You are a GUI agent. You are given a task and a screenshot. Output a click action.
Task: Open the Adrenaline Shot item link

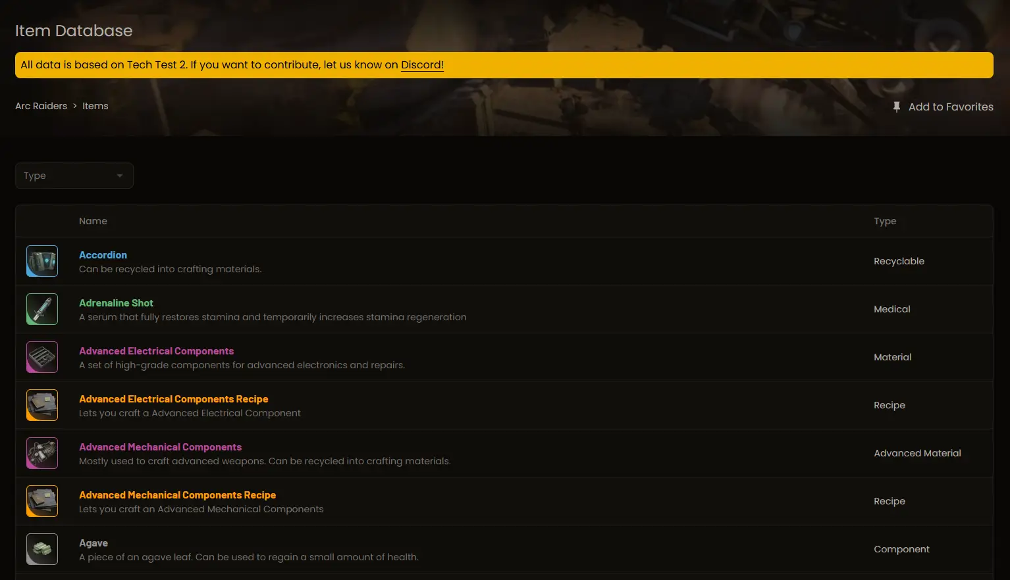point(116,303)
